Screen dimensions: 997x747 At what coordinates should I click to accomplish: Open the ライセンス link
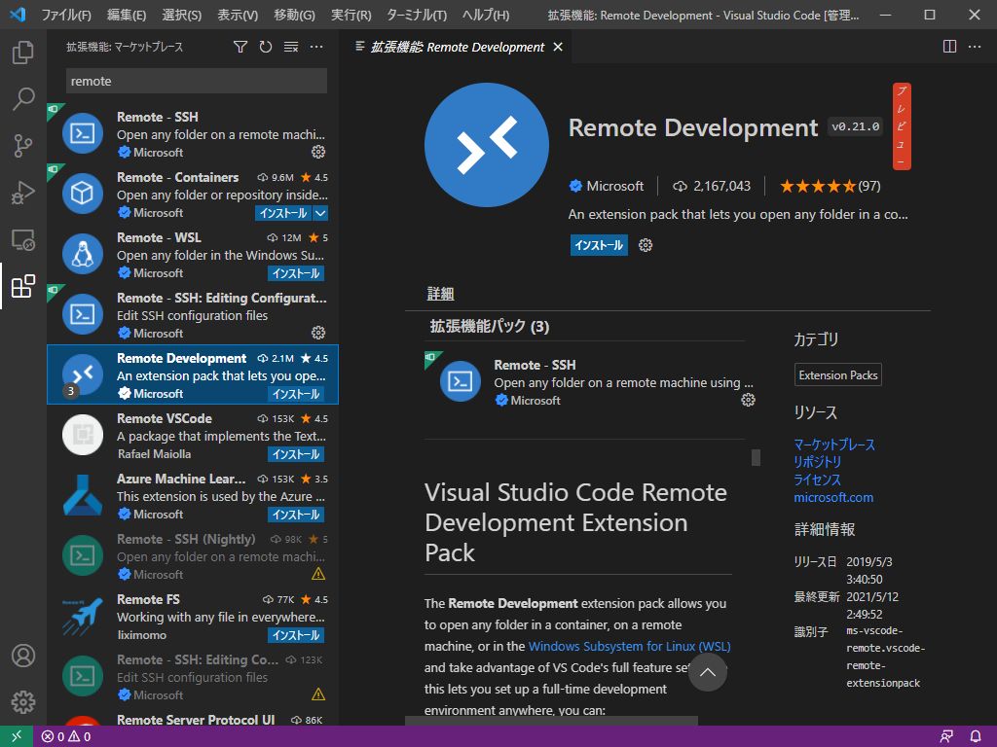pos(817,480)
